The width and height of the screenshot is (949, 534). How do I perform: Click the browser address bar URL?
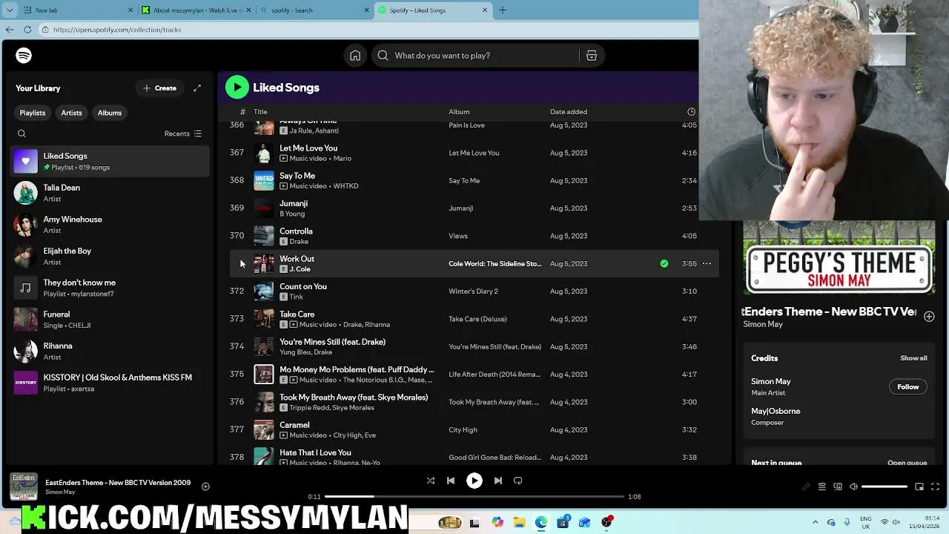[x=117, y=30]
